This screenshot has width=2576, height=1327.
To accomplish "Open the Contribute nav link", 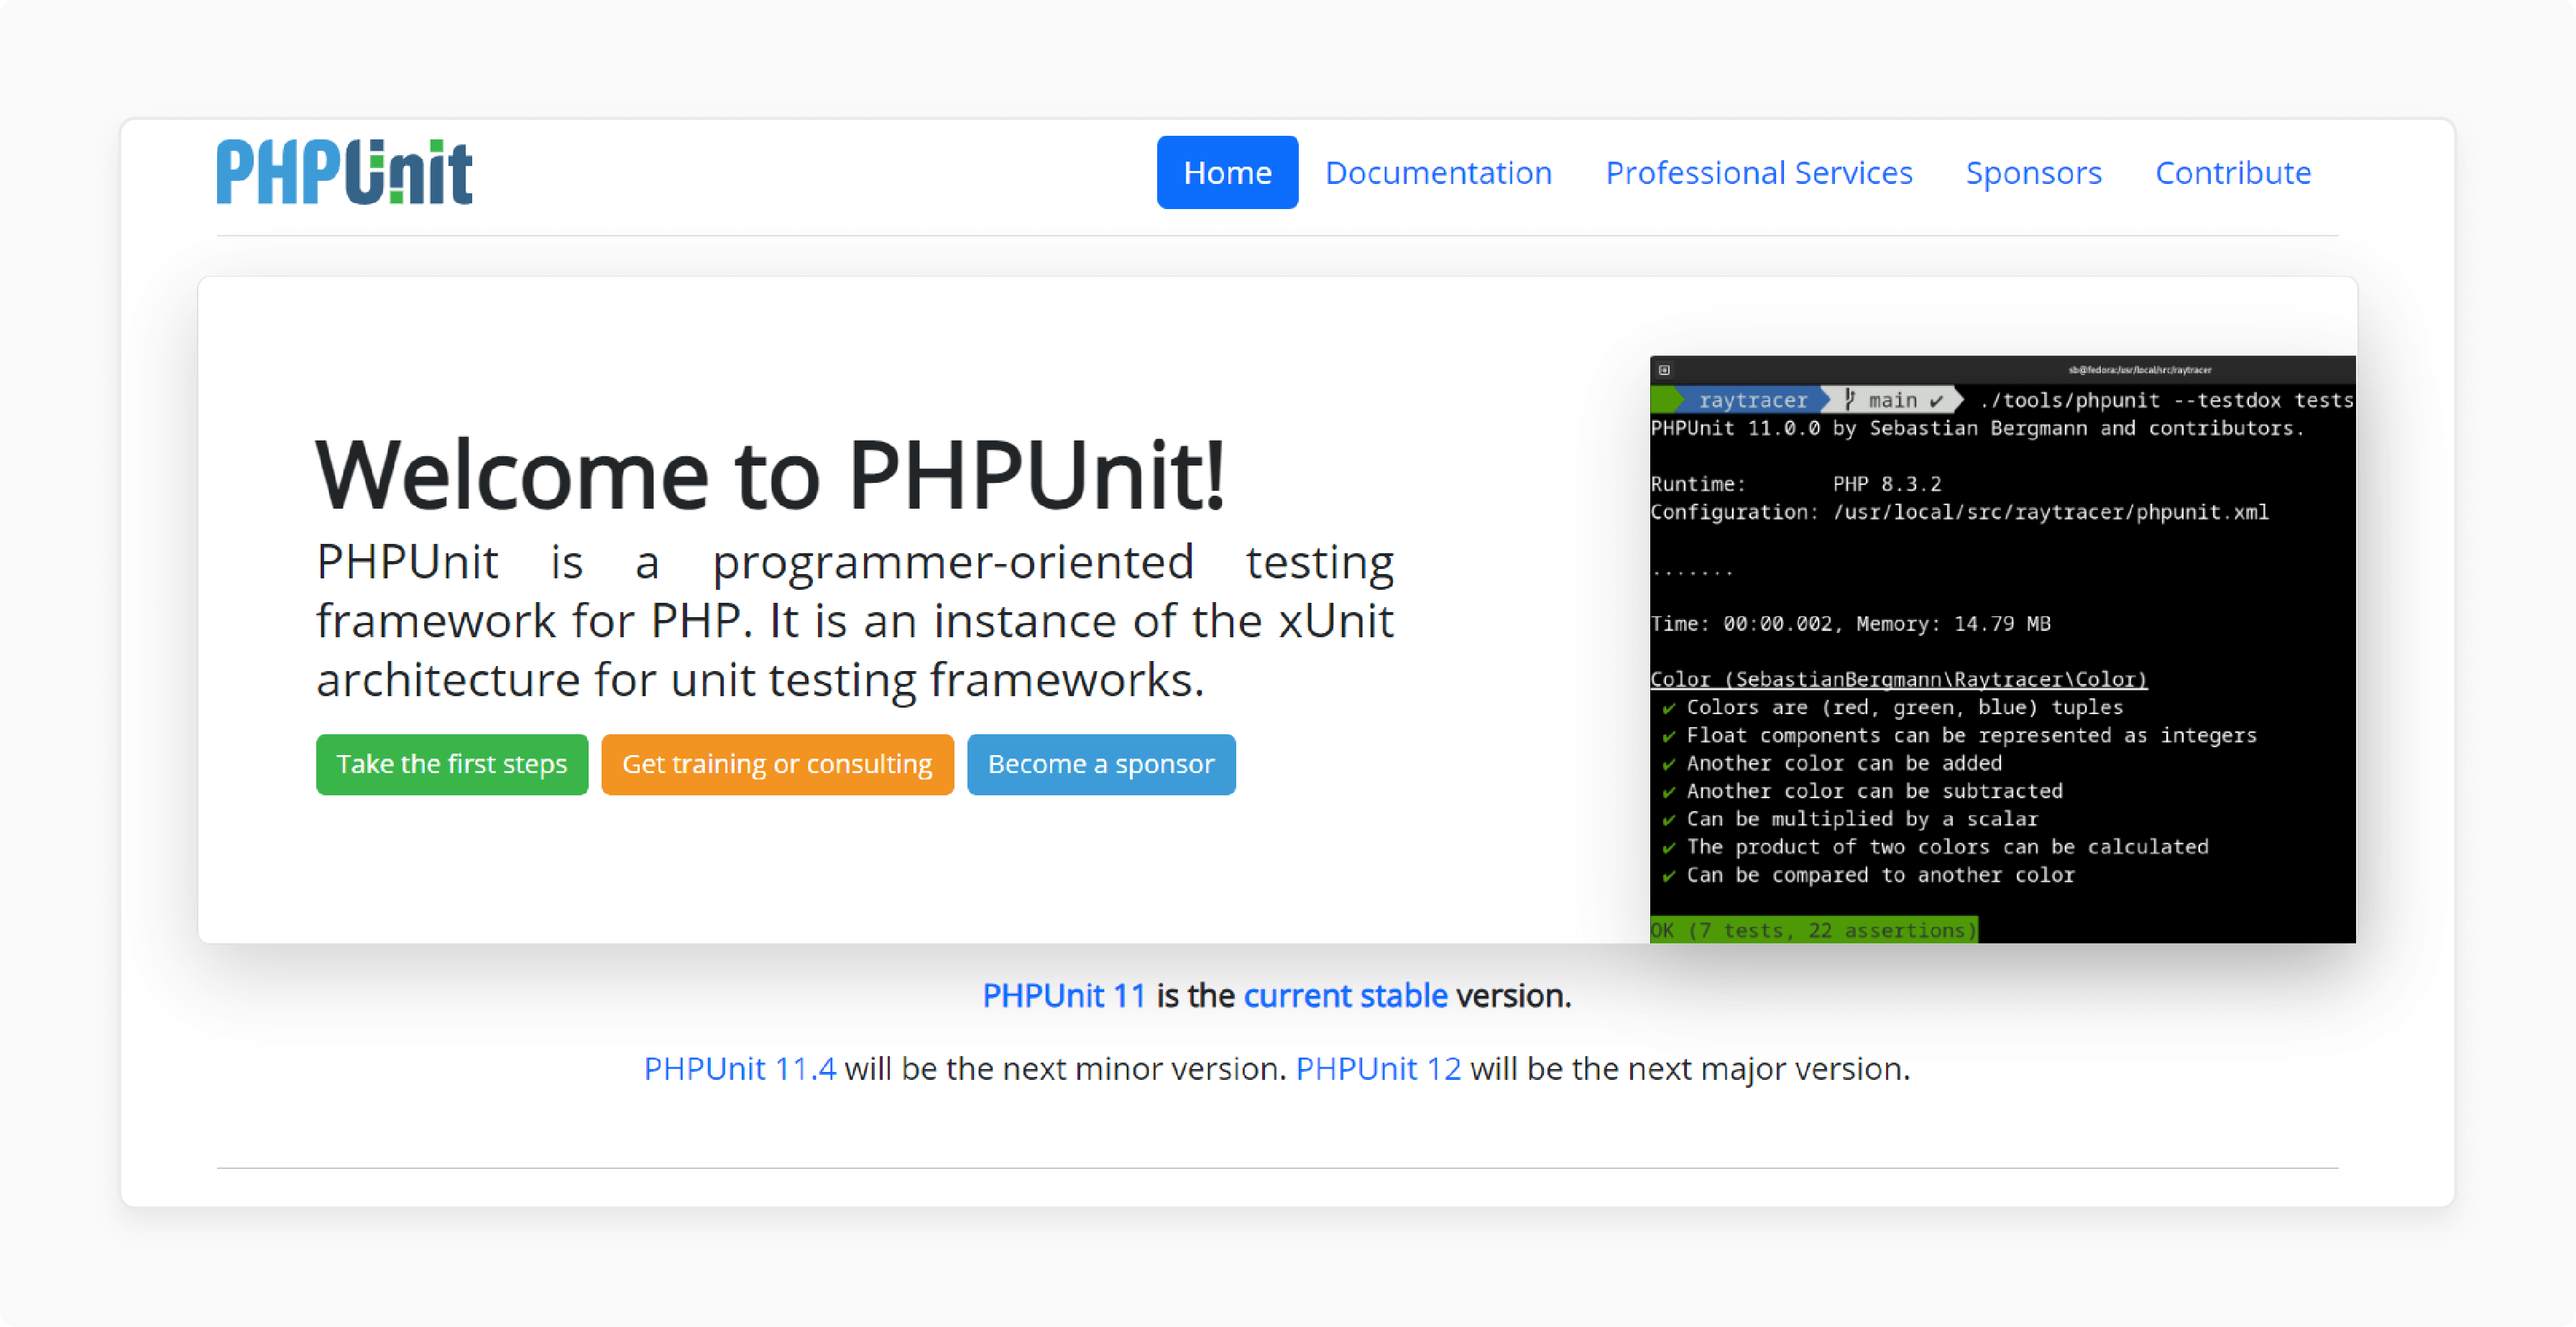I will tap(2232, 173).
